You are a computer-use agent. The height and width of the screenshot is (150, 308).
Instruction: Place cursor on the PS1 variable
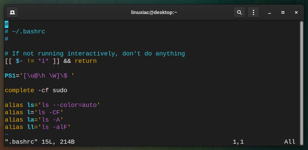(x=10, y=76)
